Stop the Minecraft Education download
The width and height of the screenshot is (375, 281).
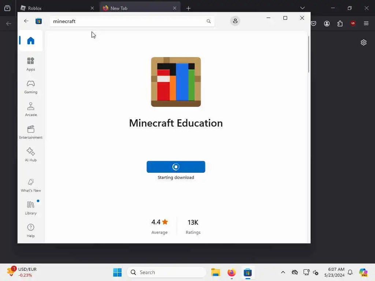point(176,167)
